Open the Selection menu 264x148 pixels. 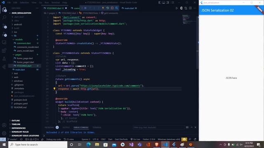(24, 2)
